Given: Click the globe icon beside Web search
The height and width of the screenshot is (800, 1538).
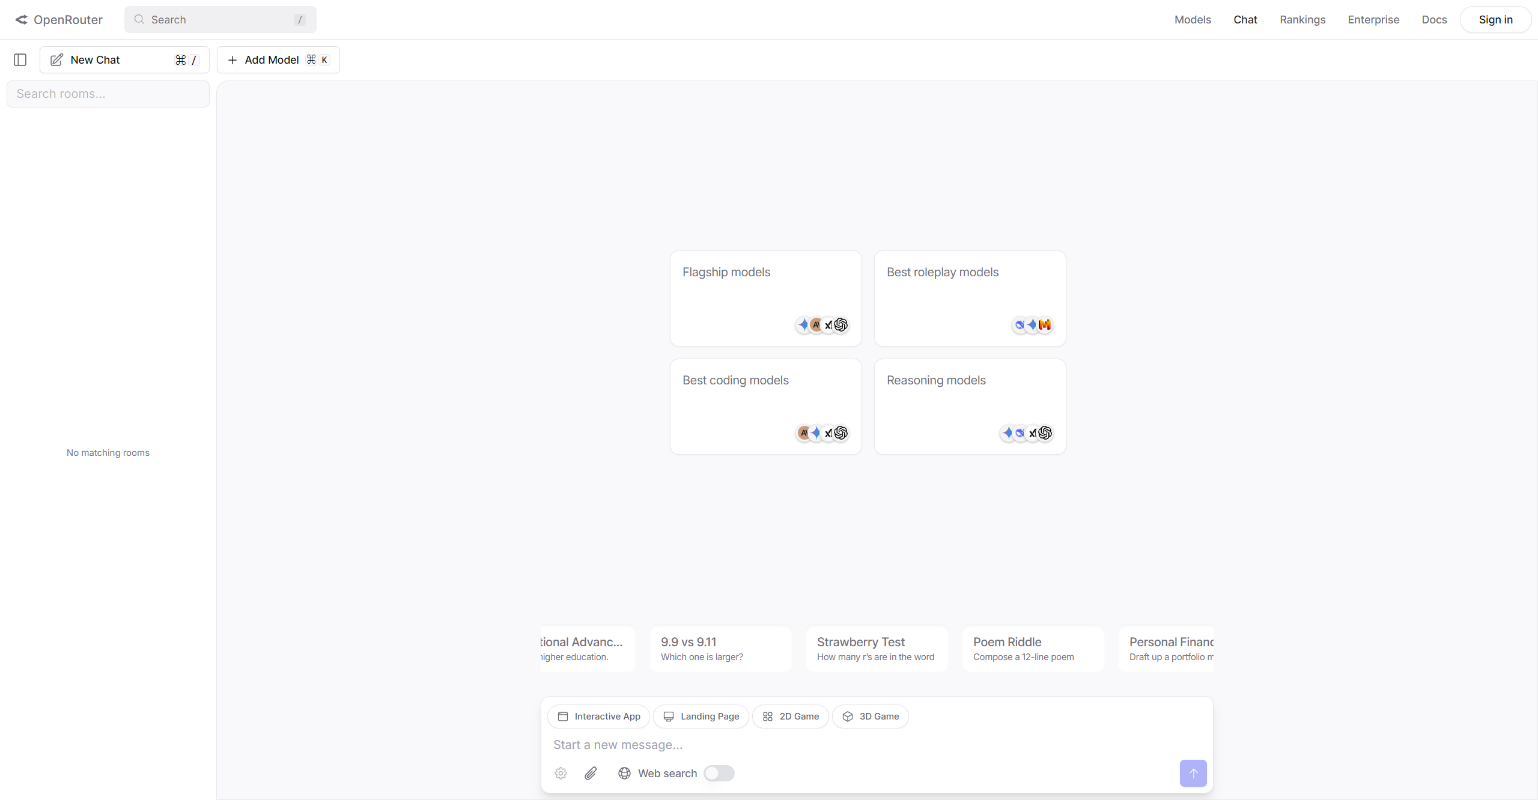Looking at the screenshot, I should click(x=624, y=773).
